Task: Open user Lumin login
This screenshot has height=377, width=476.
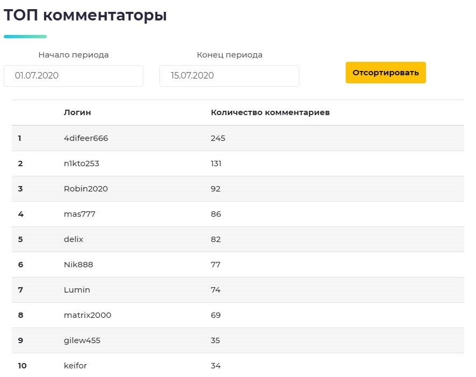Action: 77,290
